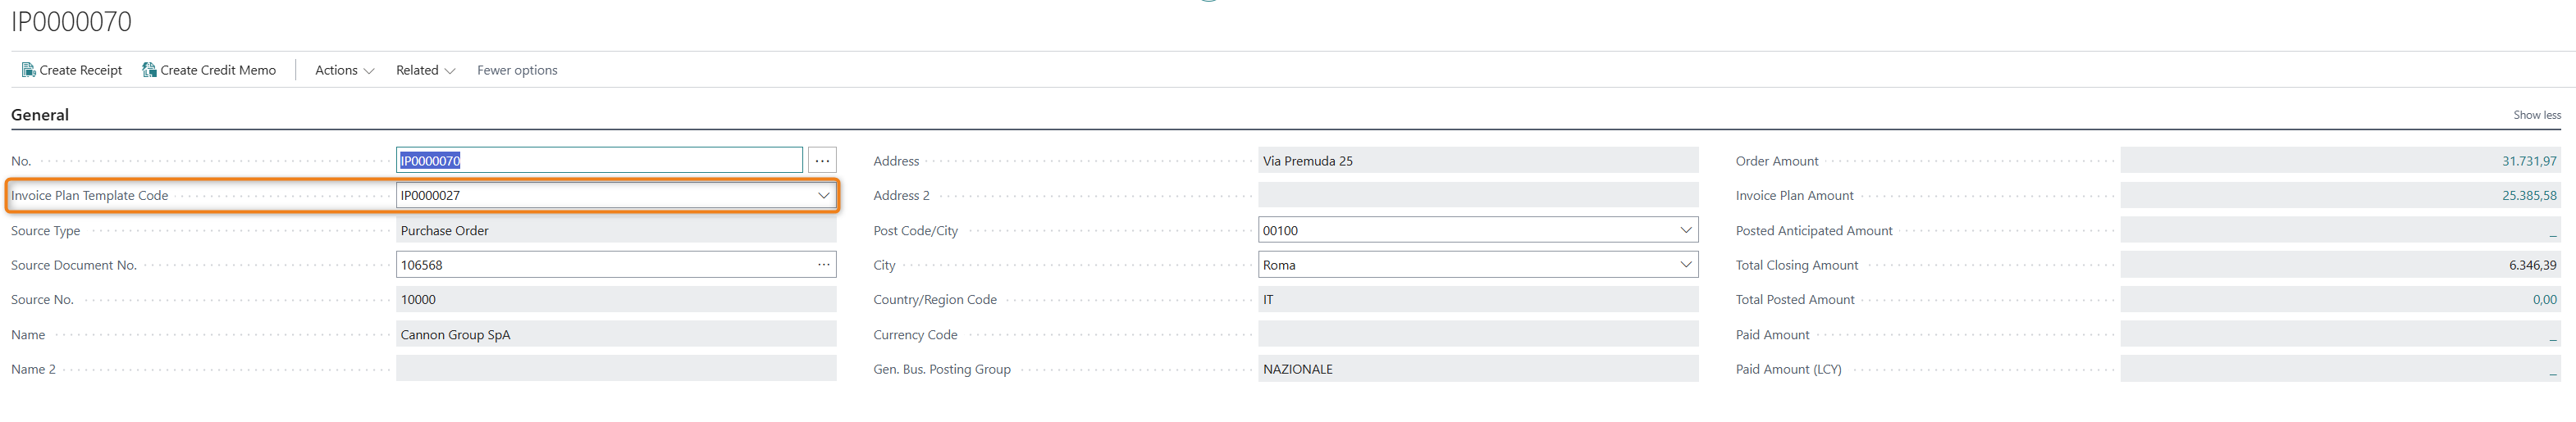Click the Order Amount value
Screen dimensions: 2576x422
point(2339,160)
